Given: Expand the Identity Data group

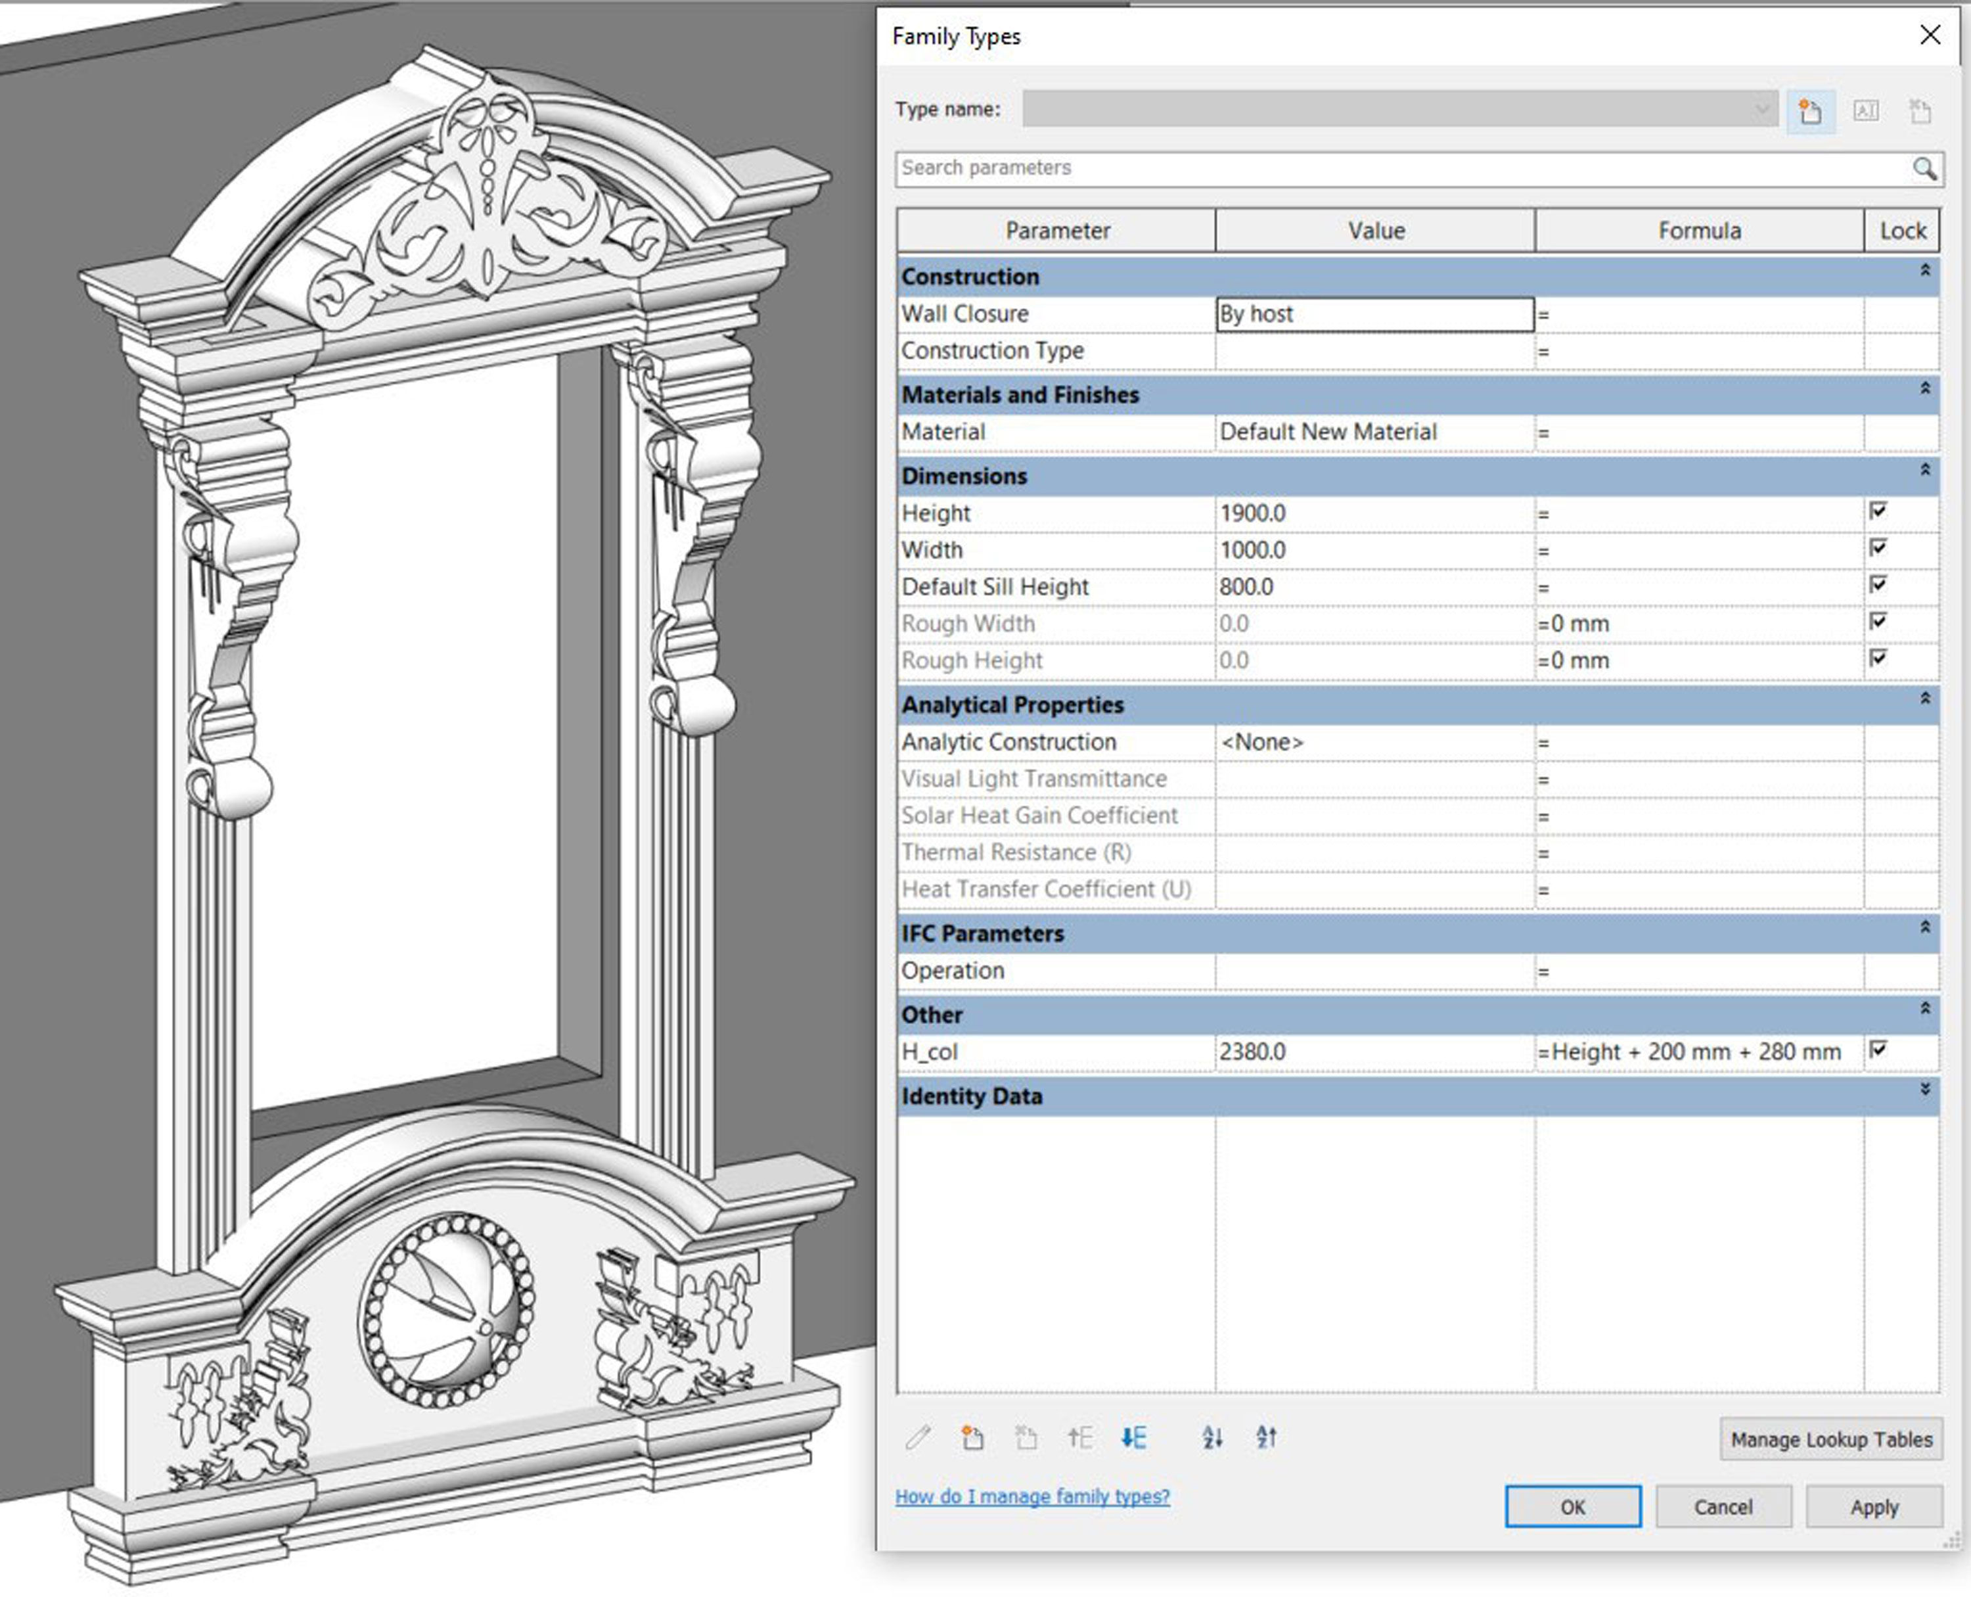Looking at the screenshot, I should pos(1924,1090).
